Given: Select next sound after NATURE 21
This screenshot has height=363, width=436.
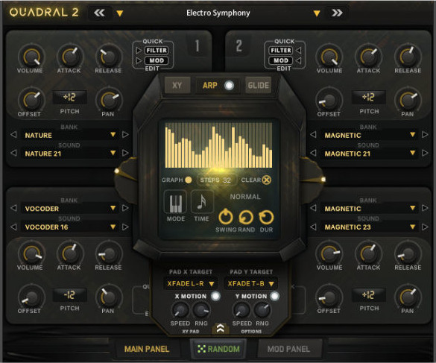Looking at the screenshot, I should [x=125, y=153].
